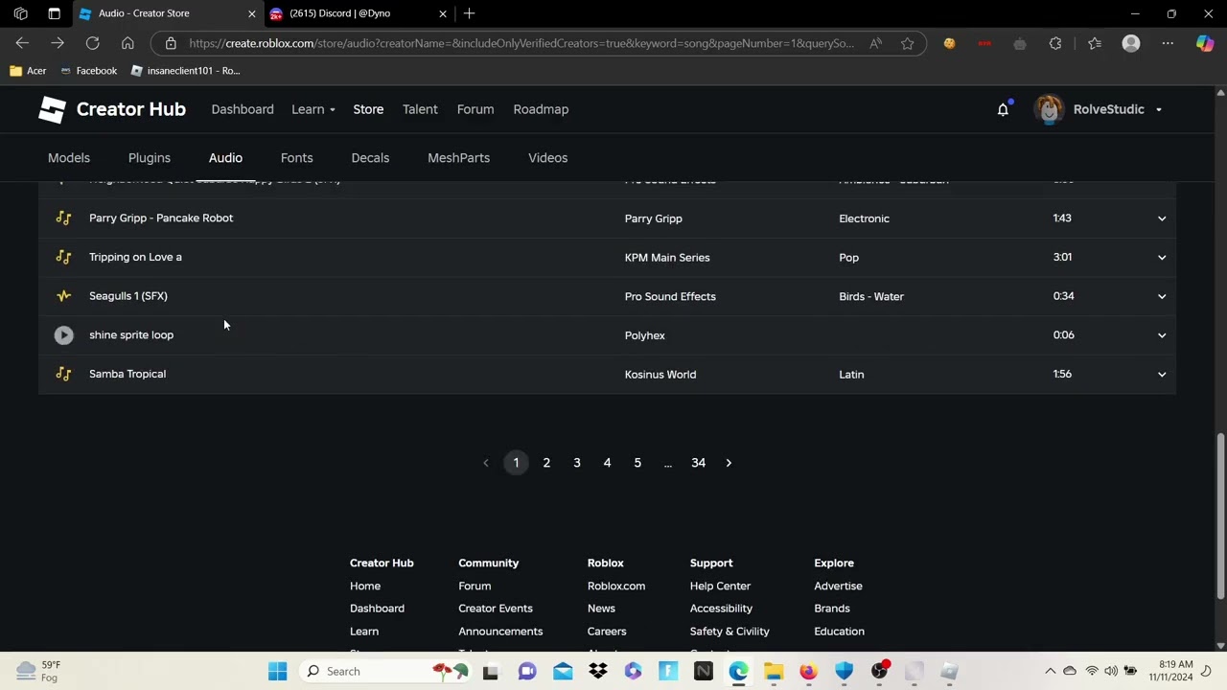This screenshot has height=690, width=1227.
Task: Expand the Tripping on Love a row
Action: 1161,257
